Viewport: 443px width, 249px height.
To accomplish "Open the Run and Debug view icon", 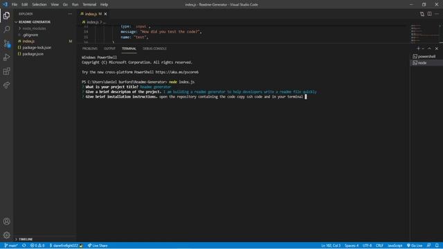I will click(x=6, y=57).
